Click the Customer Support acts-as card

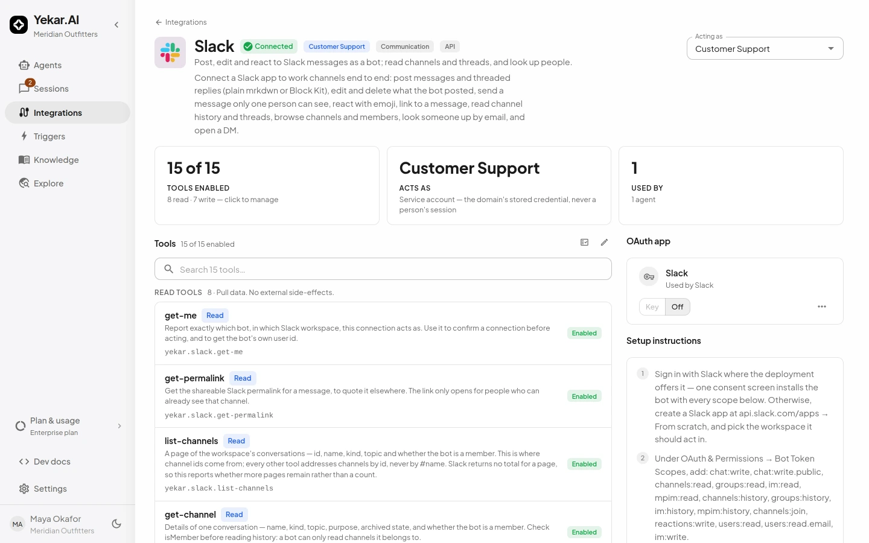(x=498, y=186)
